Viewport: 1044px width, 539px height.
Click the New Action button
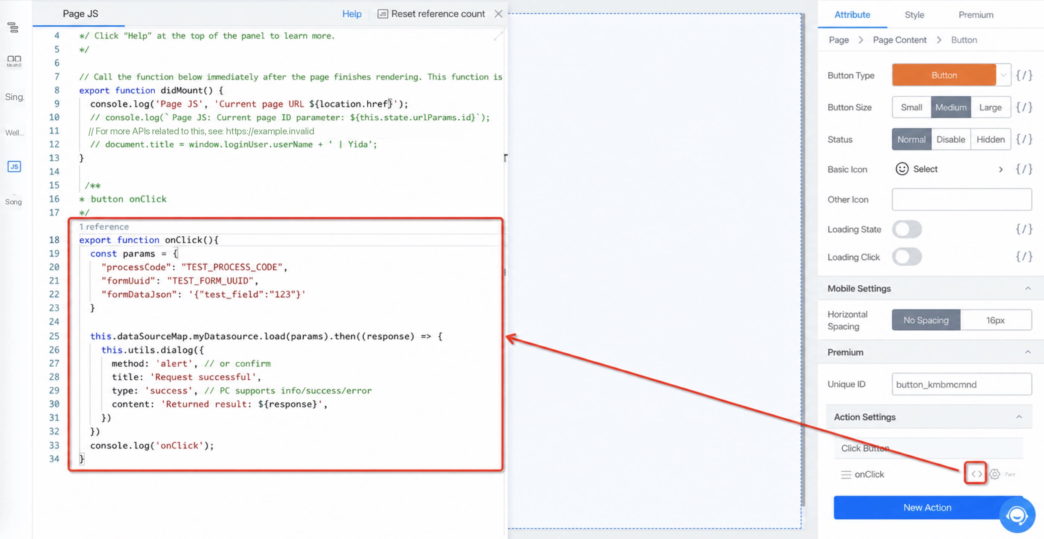coord(927,507)
